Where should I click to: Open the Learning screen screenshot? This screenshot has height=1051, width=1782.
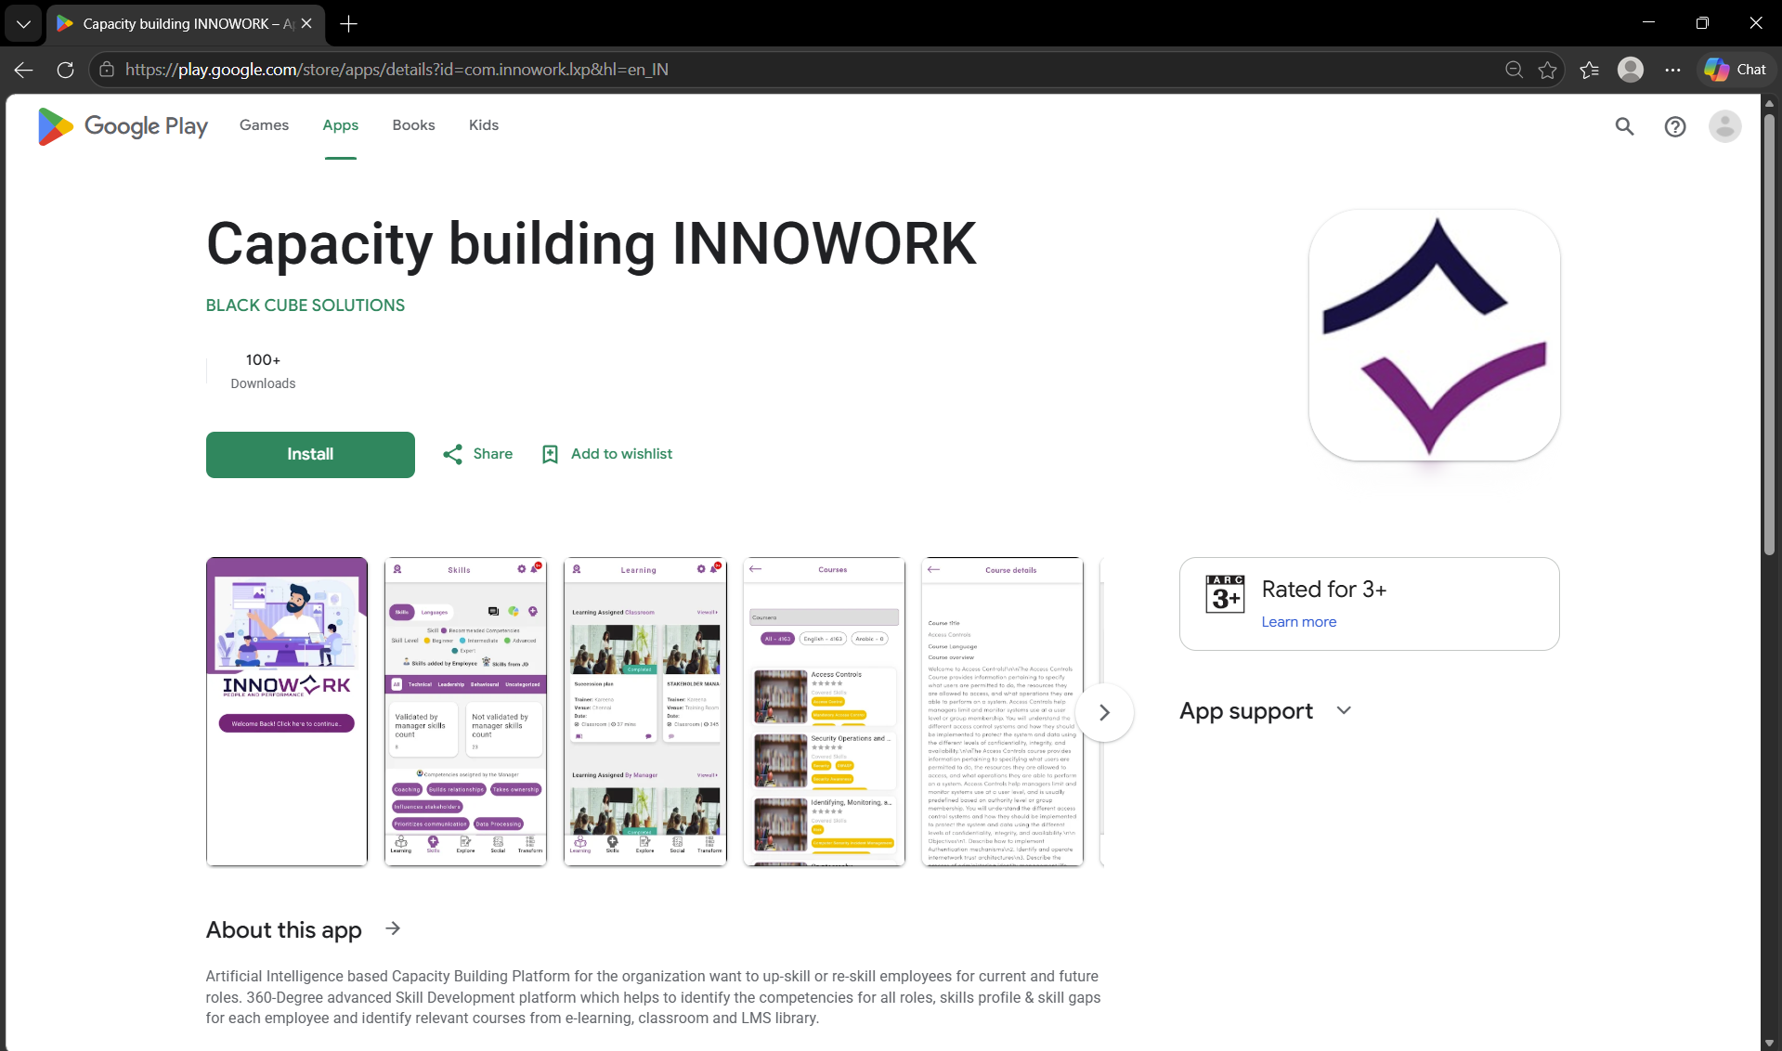coord(644,712)
